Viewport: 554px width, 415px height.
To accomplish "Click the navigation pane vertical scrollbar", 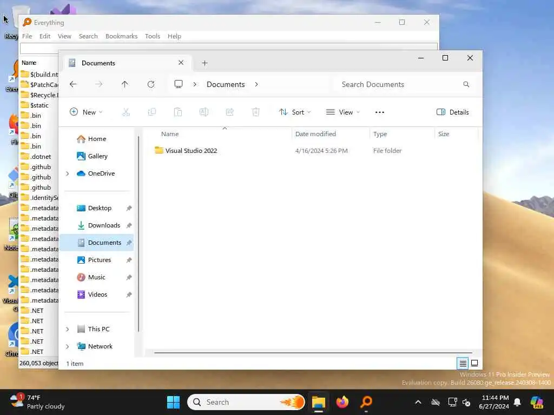I will tap(138, 233).
